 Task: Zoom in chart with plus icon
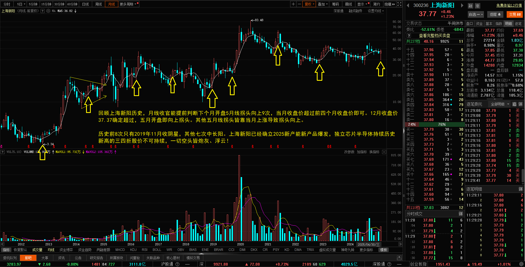point(293,4)
